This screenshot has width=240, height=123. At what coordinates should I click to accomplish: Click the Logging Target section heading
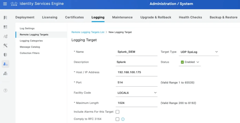tap(84, 40)
